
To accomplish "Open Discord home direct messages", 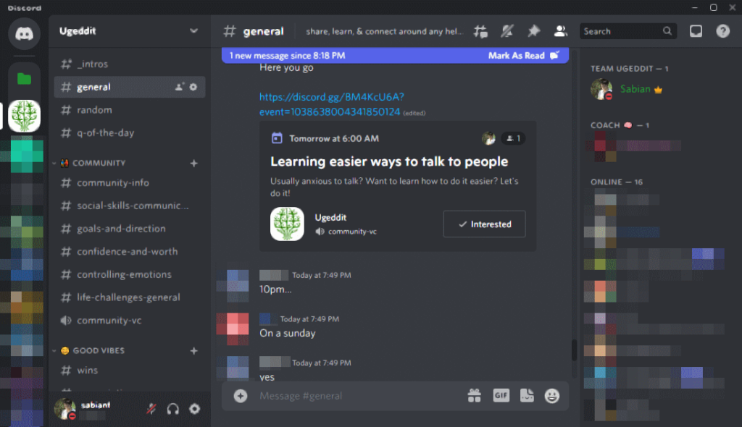I will pyautogui.click(x=24, y=34).
